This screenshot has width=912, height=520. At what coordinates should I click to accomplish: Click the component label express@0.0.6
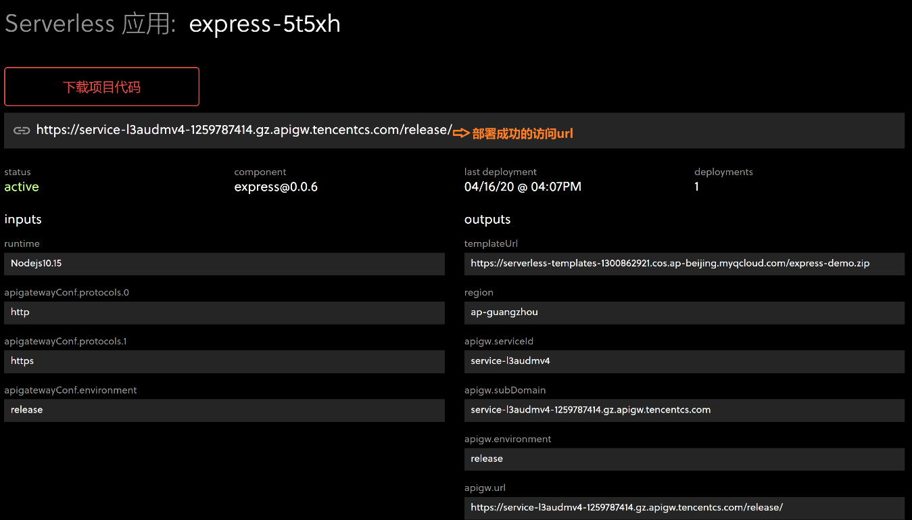275,187
